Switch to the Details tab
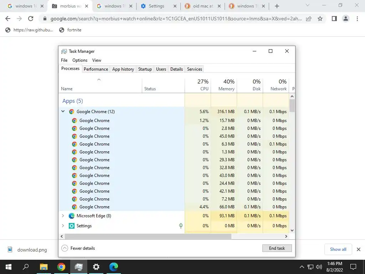 coord(176,69)
